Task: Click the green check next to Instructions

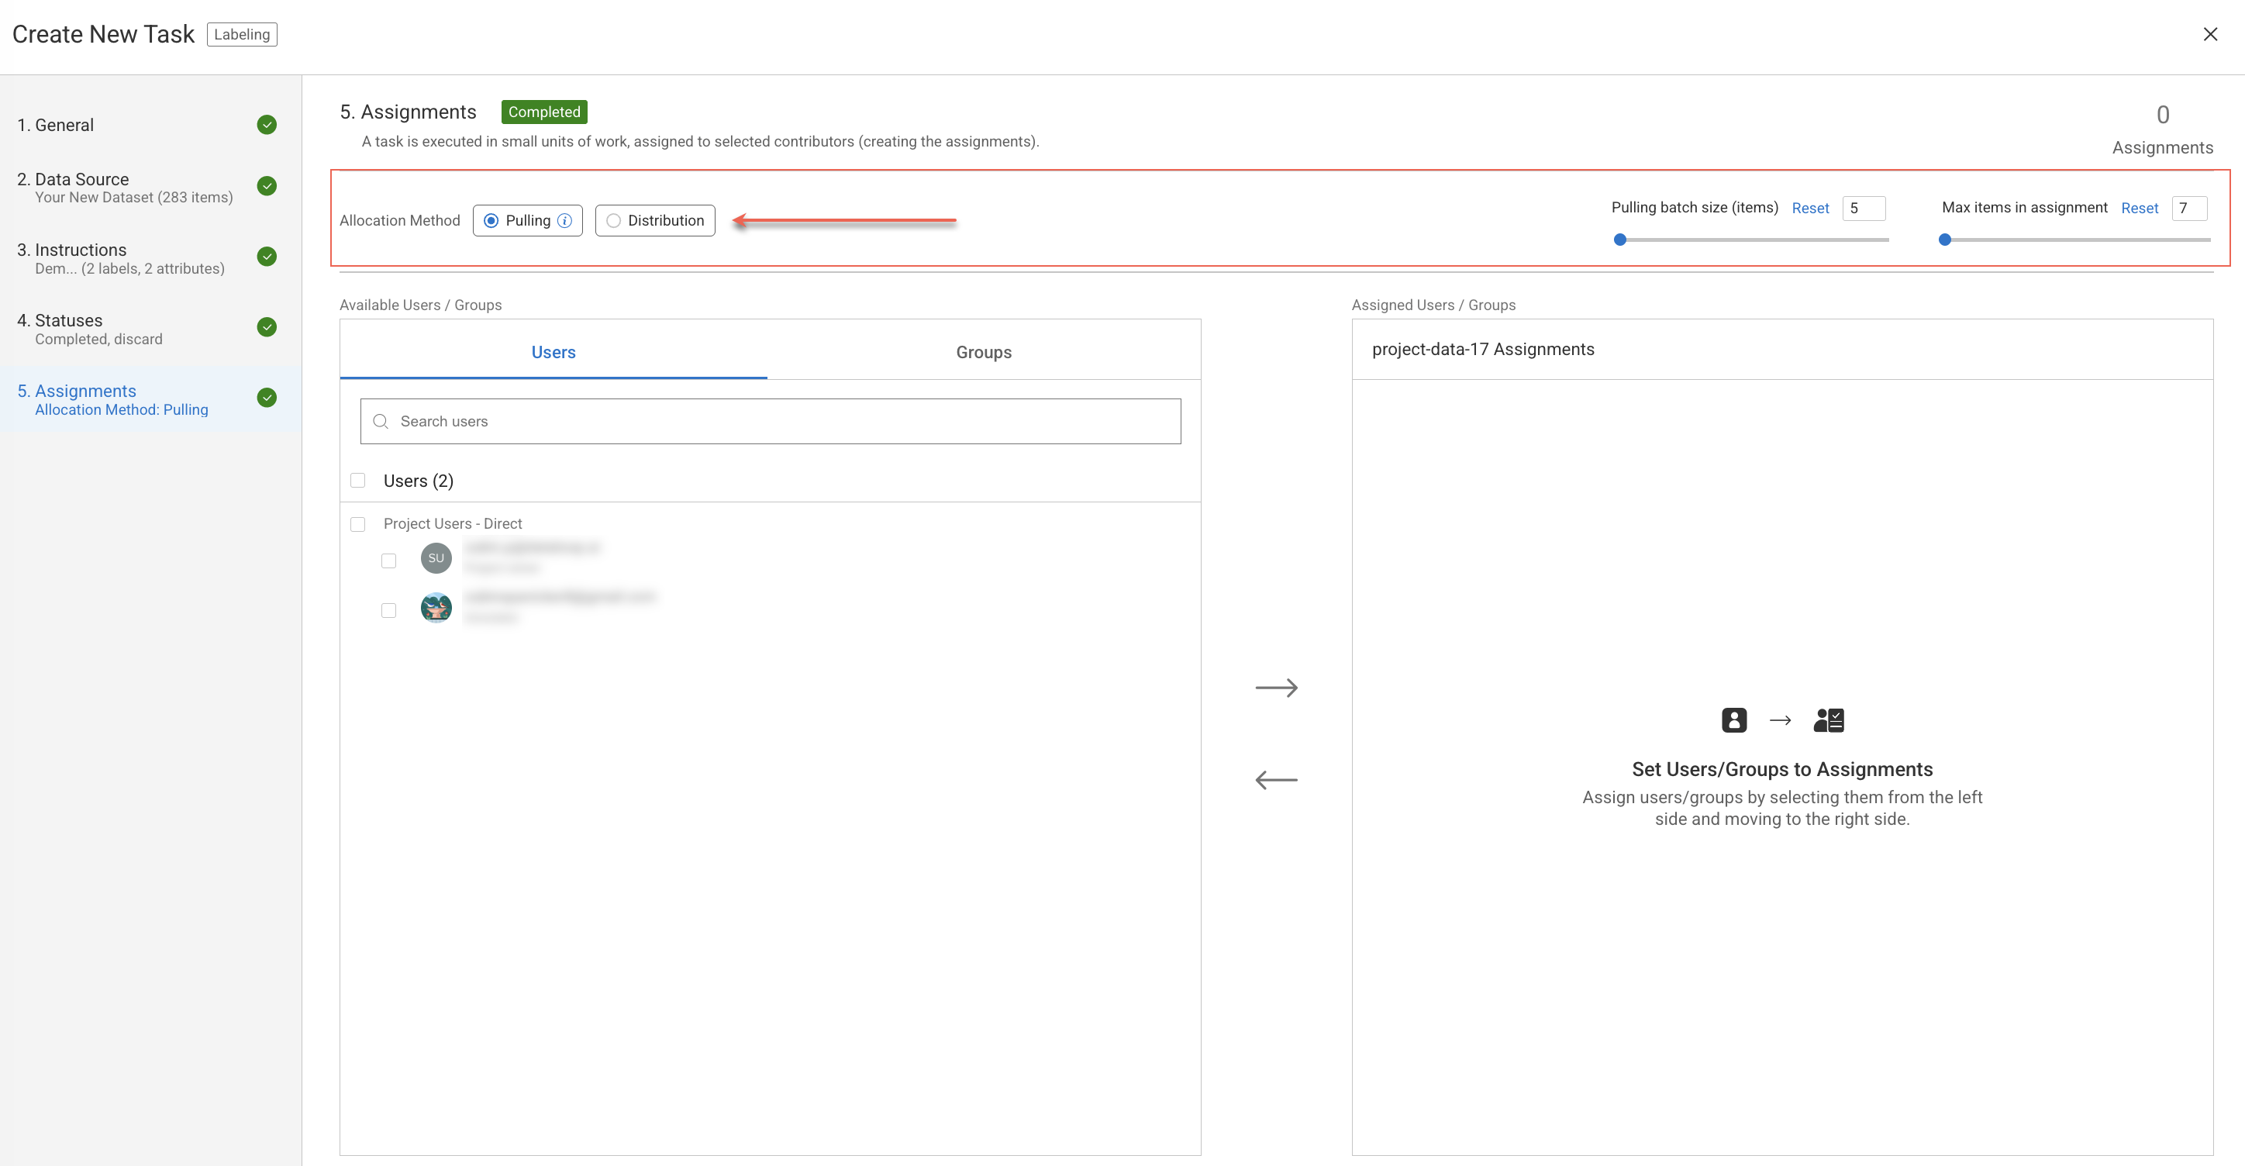Action: [x=267, y=256]
